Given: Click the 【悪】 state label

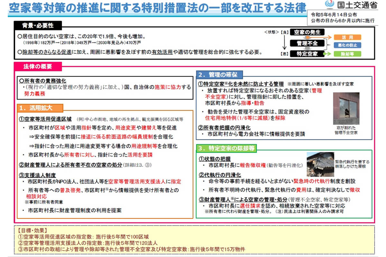Looking at the screenshot, I should tap(285, 54).
